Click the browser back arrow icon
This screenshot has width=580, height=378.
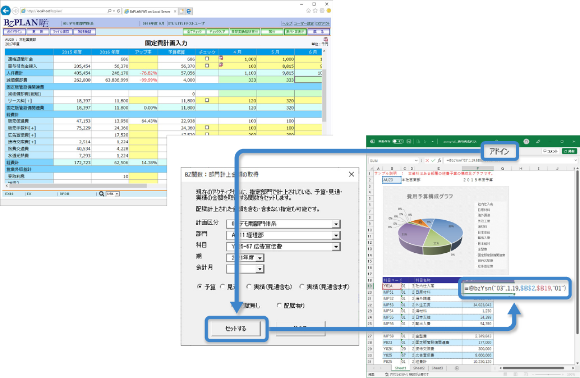tap(7, 10)
